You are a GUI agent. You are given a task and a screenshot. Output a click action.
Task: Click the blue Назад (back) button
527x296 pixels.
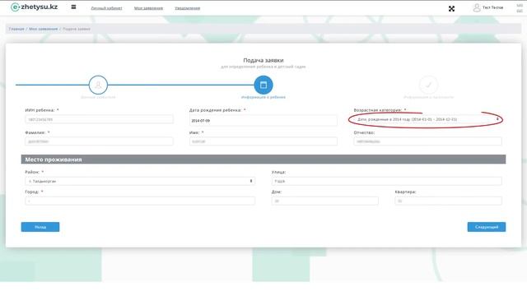click(40, 227)
